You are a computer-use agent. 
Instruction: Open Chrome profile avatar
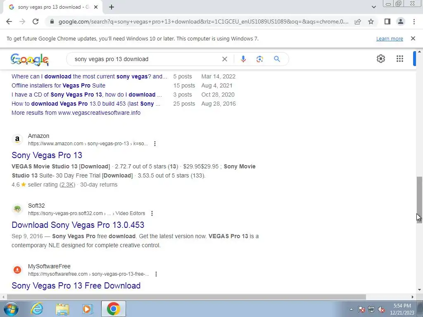tap(401, 21)
